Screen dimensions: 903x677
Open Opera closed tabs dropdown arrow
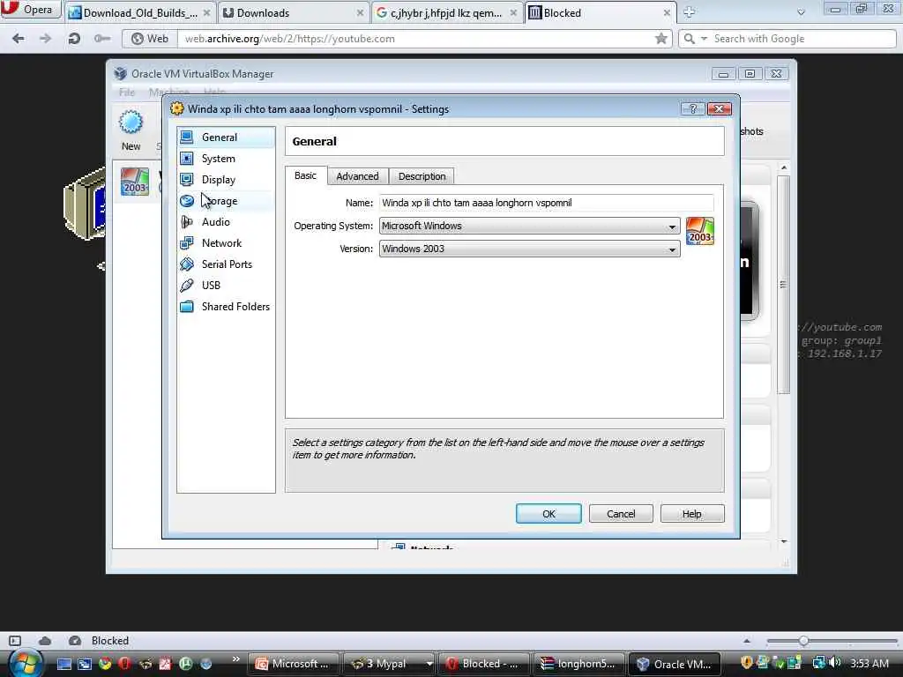pyautogui.click(x=801, y=12)
